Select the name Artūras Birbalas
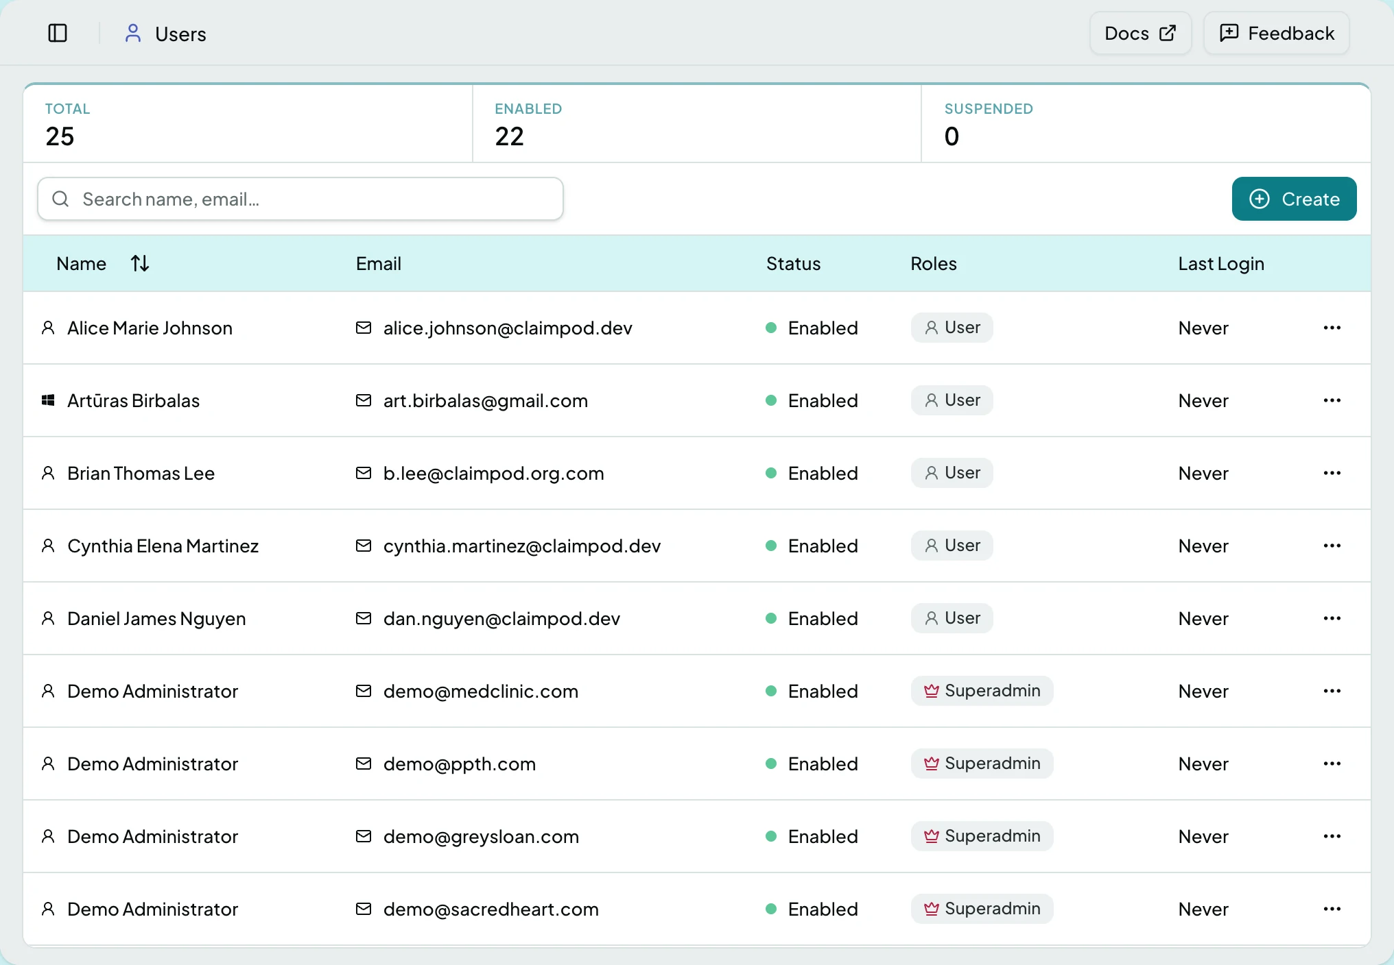Image resolution: width=1394 pixels, height=965 pixels. 133,400
